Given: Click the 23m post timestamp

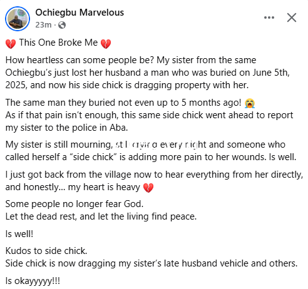Looking at the screenshot, I should click(x=43, y=25).
